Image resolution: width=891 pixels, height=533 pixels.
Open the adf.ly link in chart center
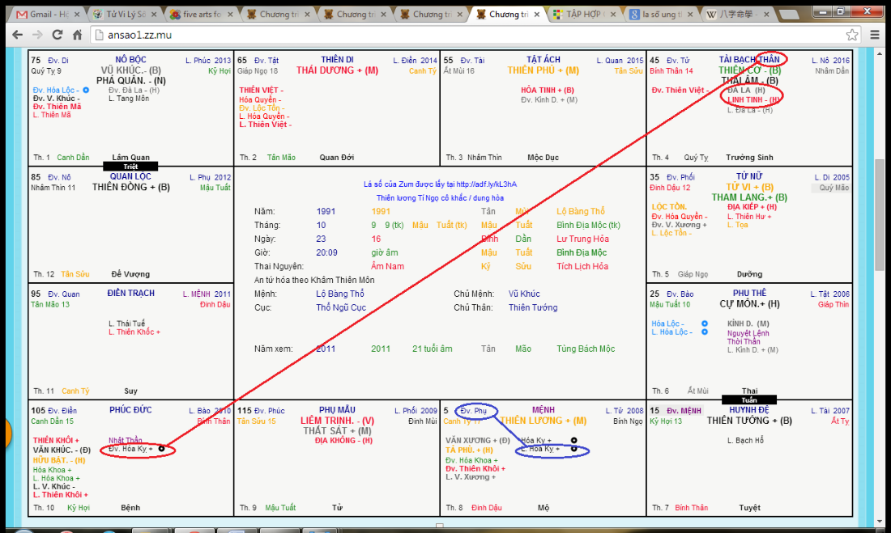[492, 184]
